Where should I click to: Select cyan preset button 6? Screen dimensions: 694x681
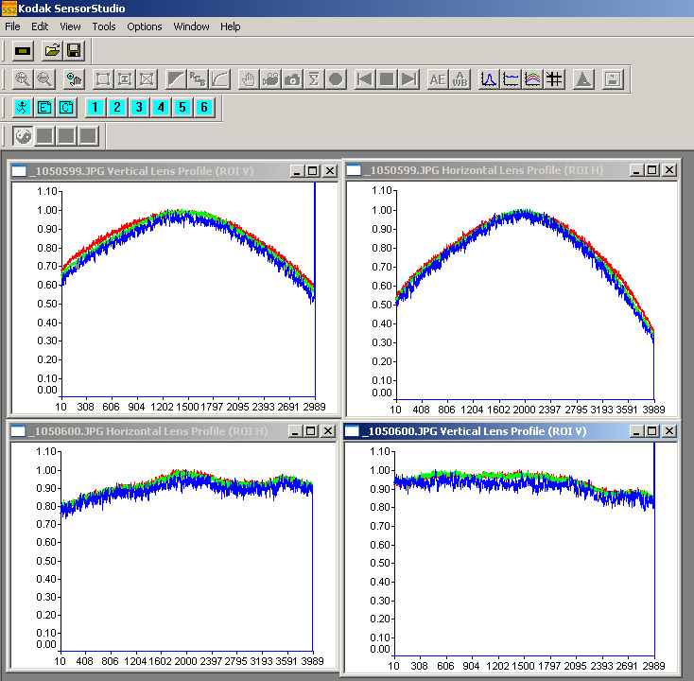(x=204, y=108)
